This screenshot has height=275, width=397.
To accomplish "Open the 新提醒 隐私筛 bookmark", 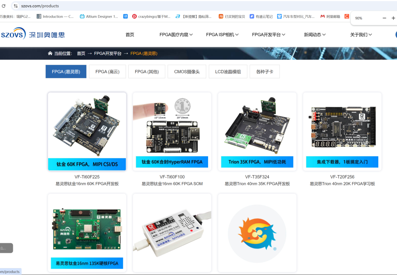I will (194, 17).
